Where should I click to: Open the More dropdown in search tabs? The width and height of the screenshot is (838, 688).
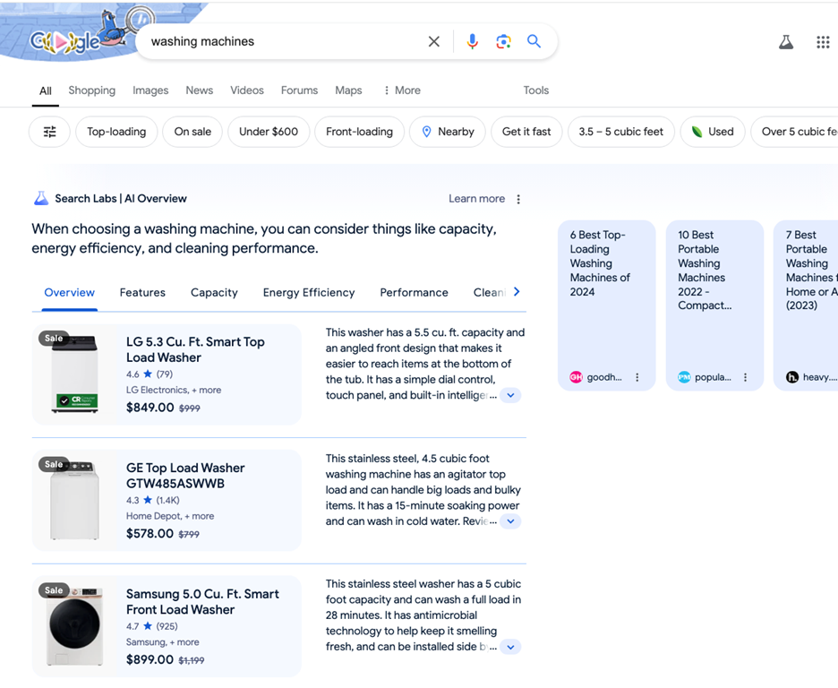[401, 90]
